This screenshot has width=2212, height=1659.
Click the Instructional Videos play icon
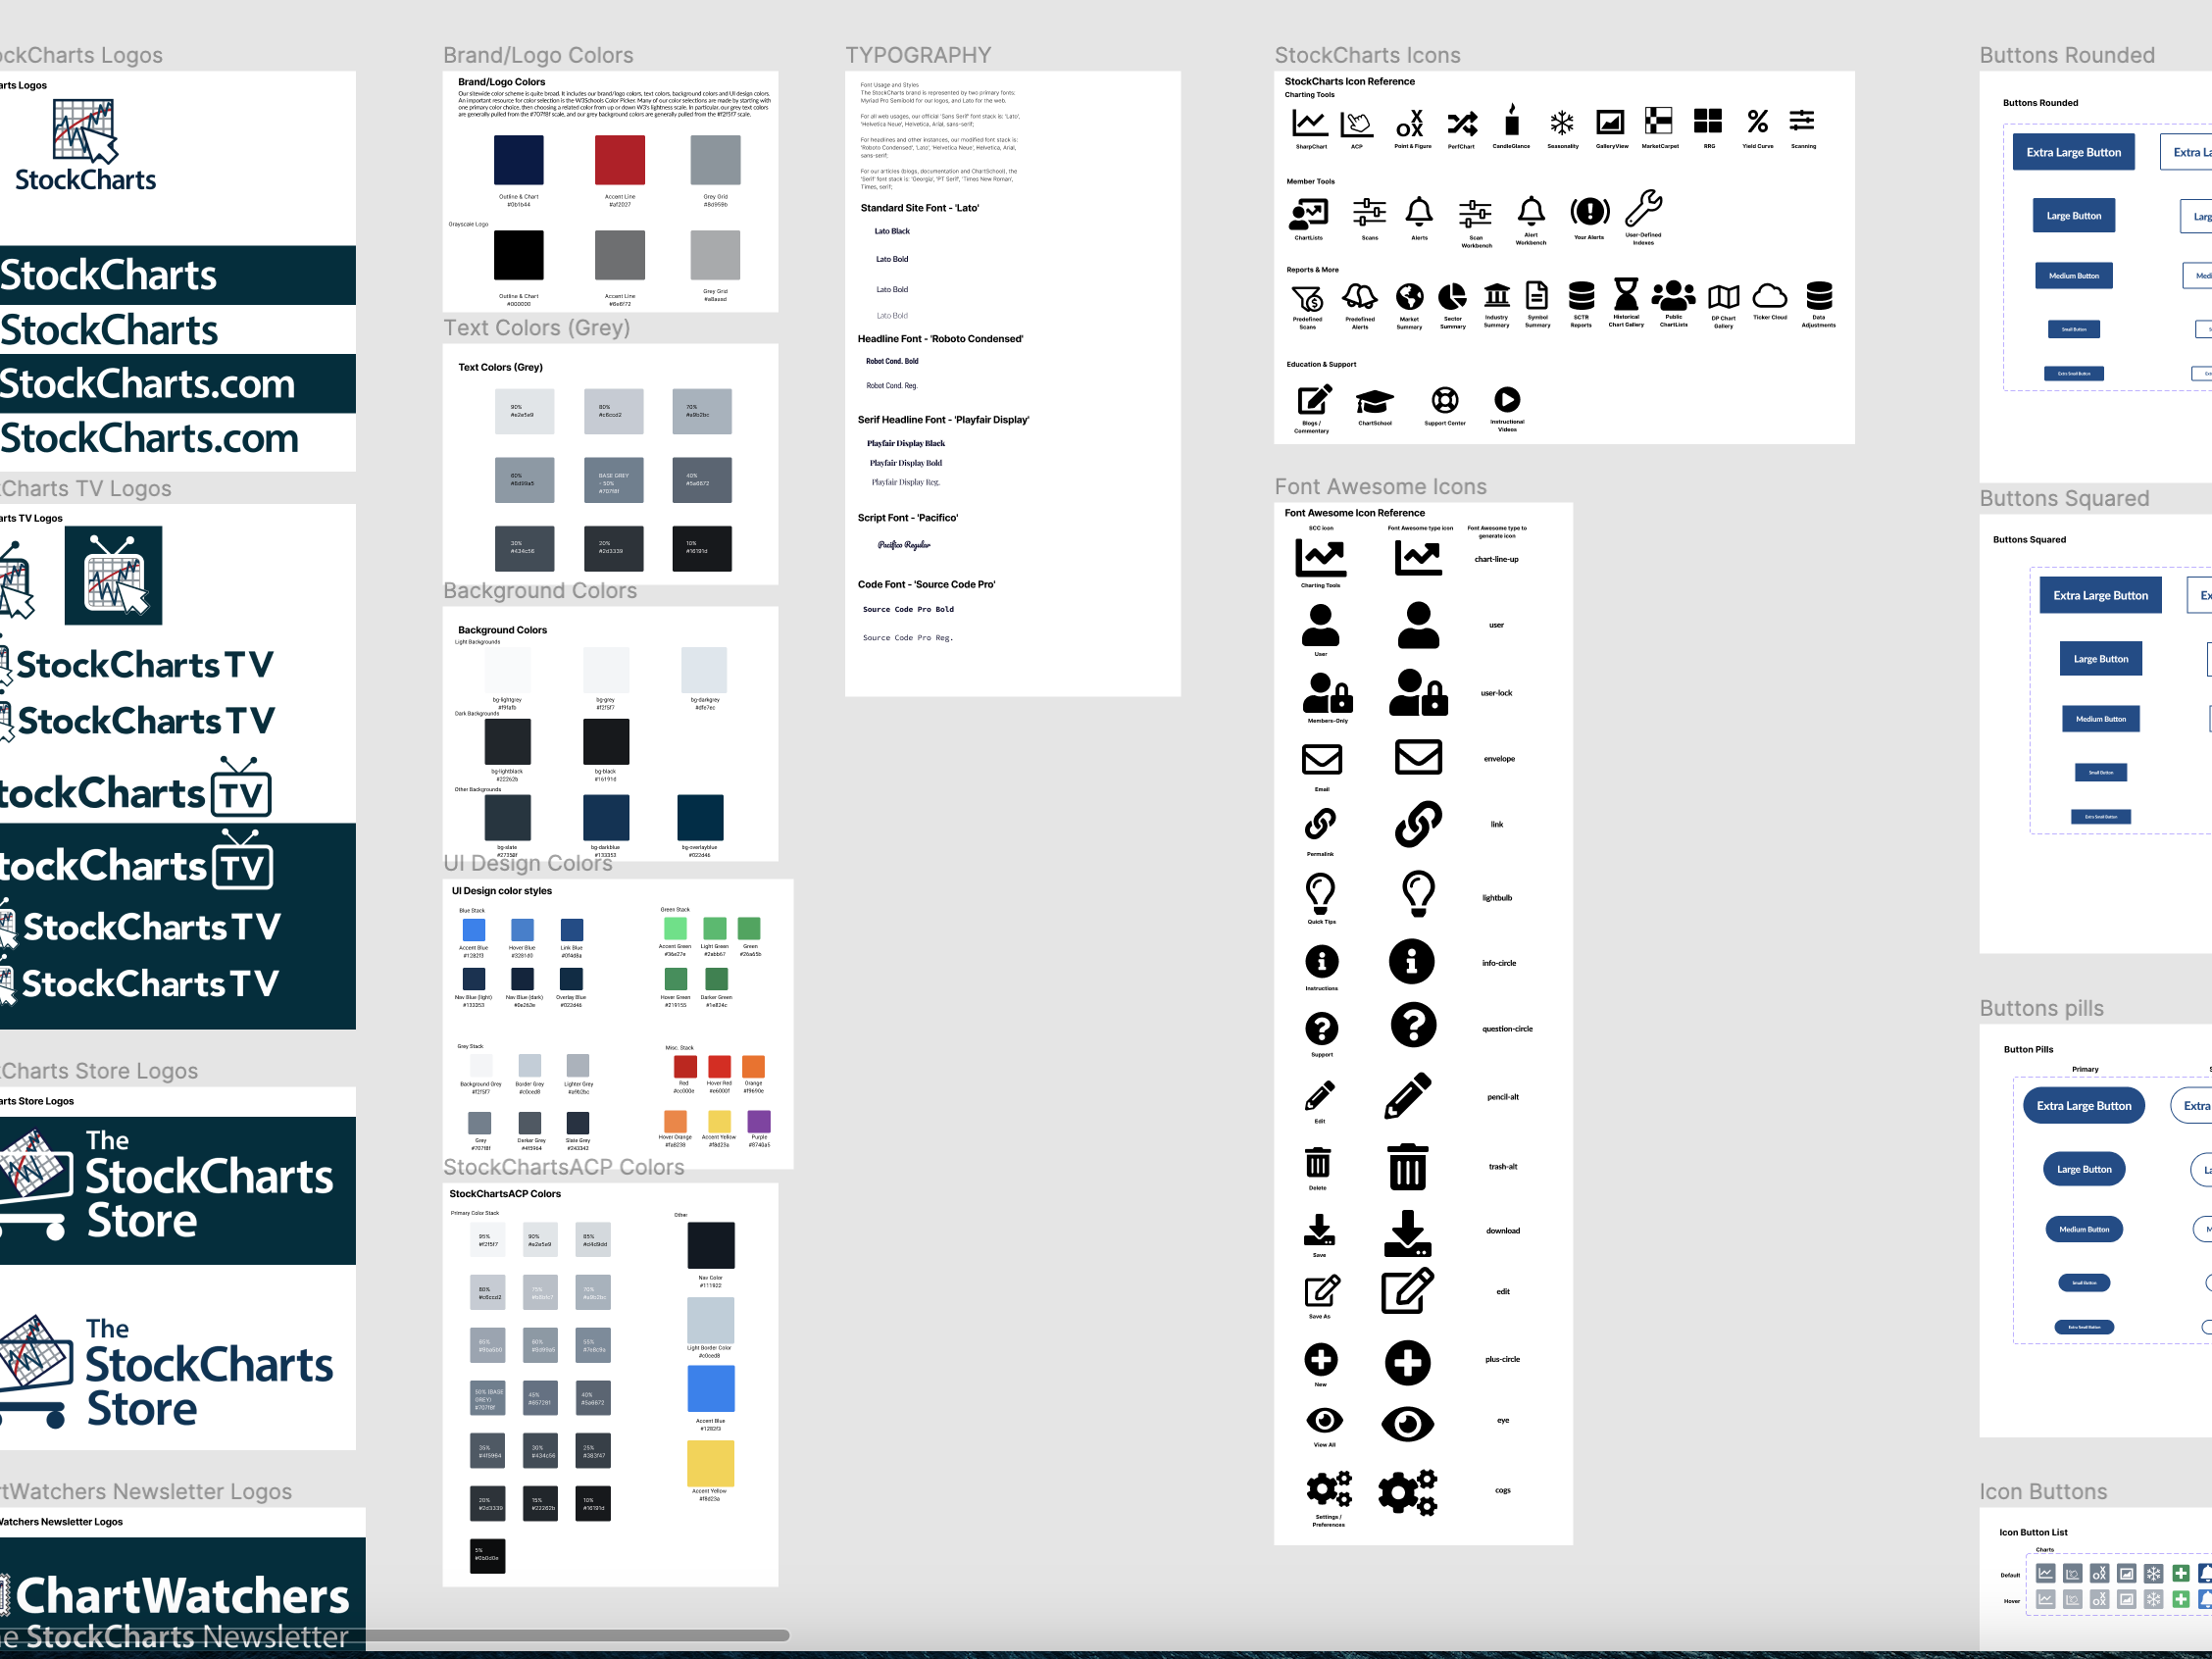(x=1507, y=400)
